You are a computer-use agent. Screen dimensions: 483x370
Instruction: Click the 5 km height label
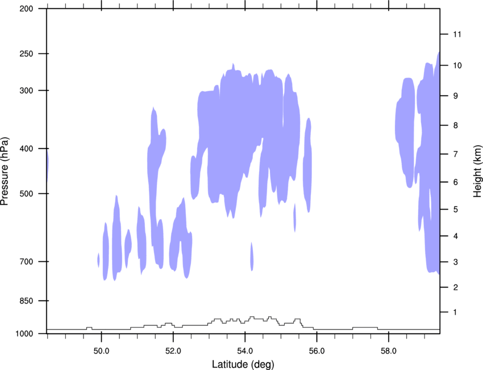pos(455,209)
